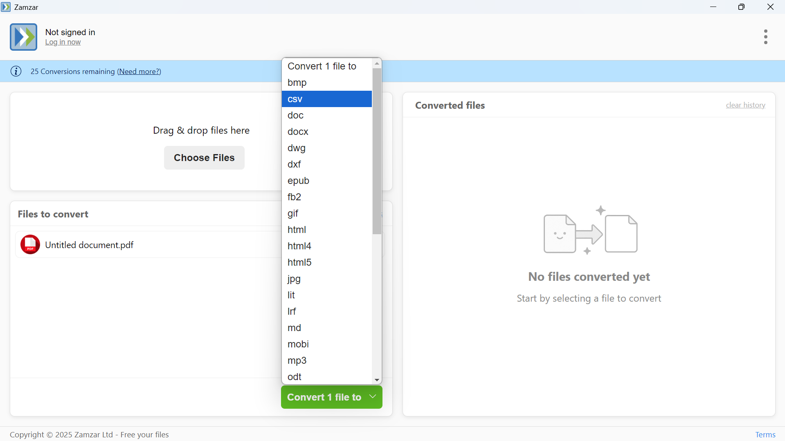Select html4 format option
This screenshot has height=441, width=785.
327,246
